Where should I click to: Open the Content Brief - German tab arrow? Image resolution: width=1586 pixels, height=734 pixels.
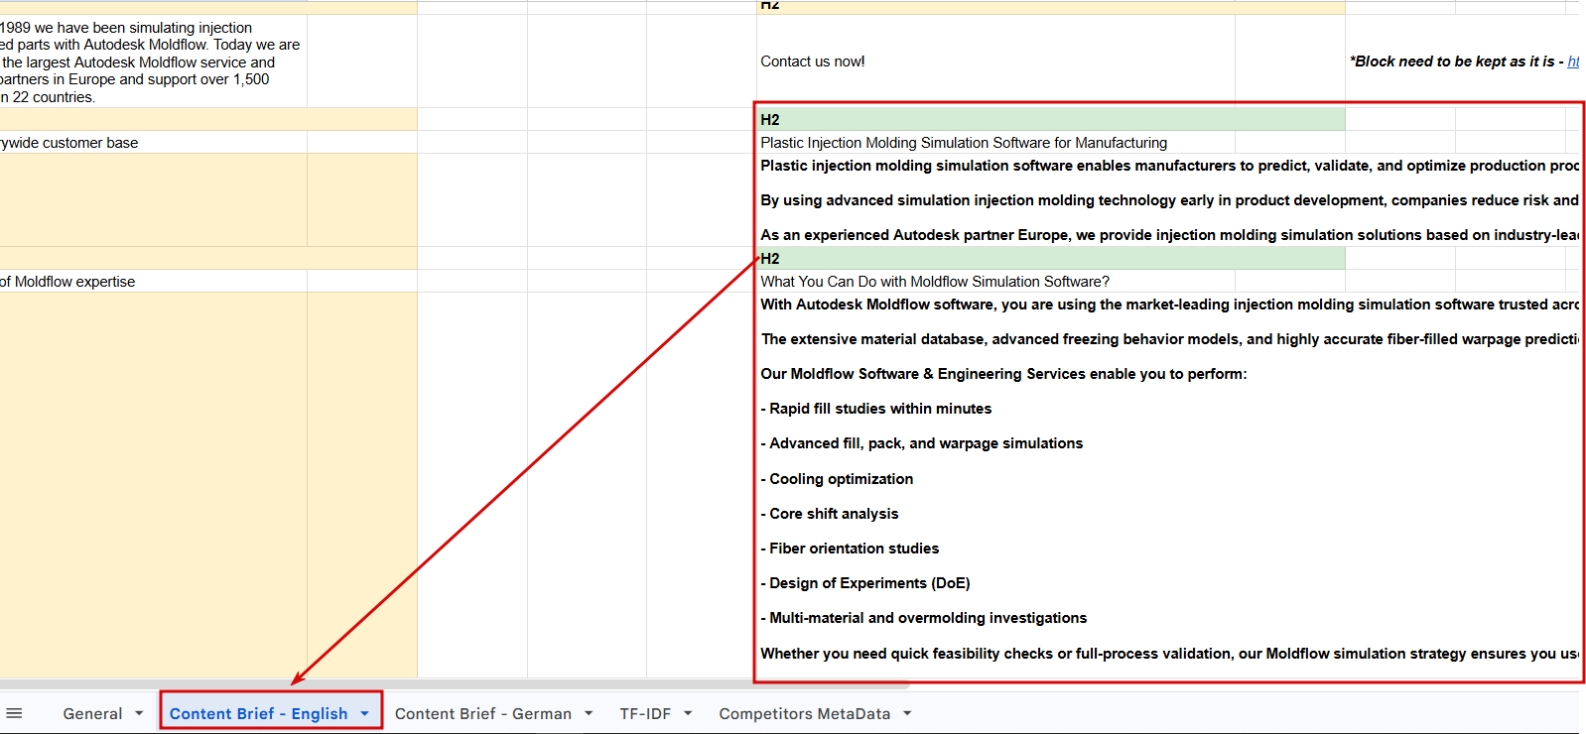pos(589,713)
